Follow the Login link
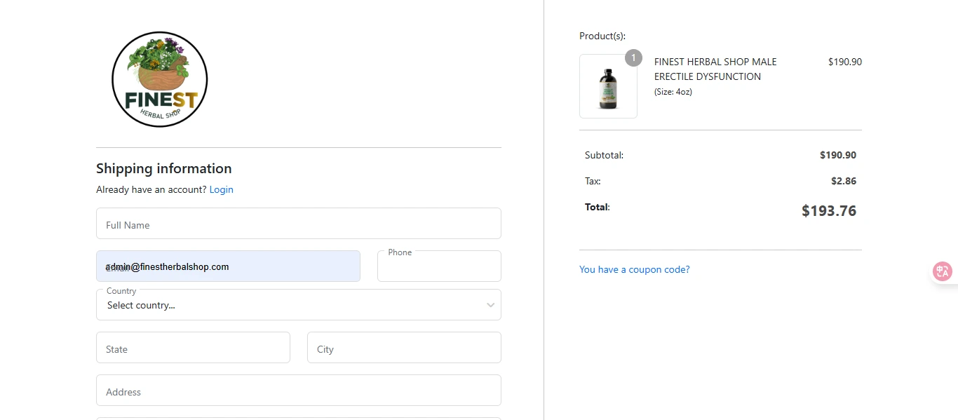This screenshot has height=420, width=958. (221, 189)
